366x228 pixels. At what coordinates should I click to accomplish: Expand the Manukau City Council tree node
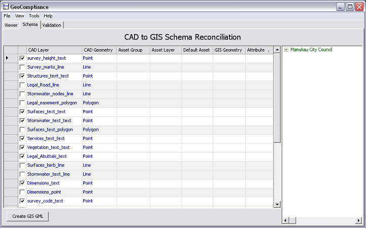pos(286,50)
